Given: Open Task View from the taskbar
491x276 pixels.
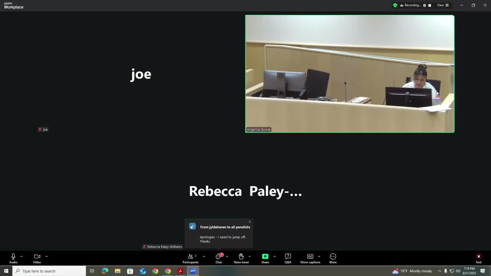Looking at the screenshot, I should [x=92, y=271].
